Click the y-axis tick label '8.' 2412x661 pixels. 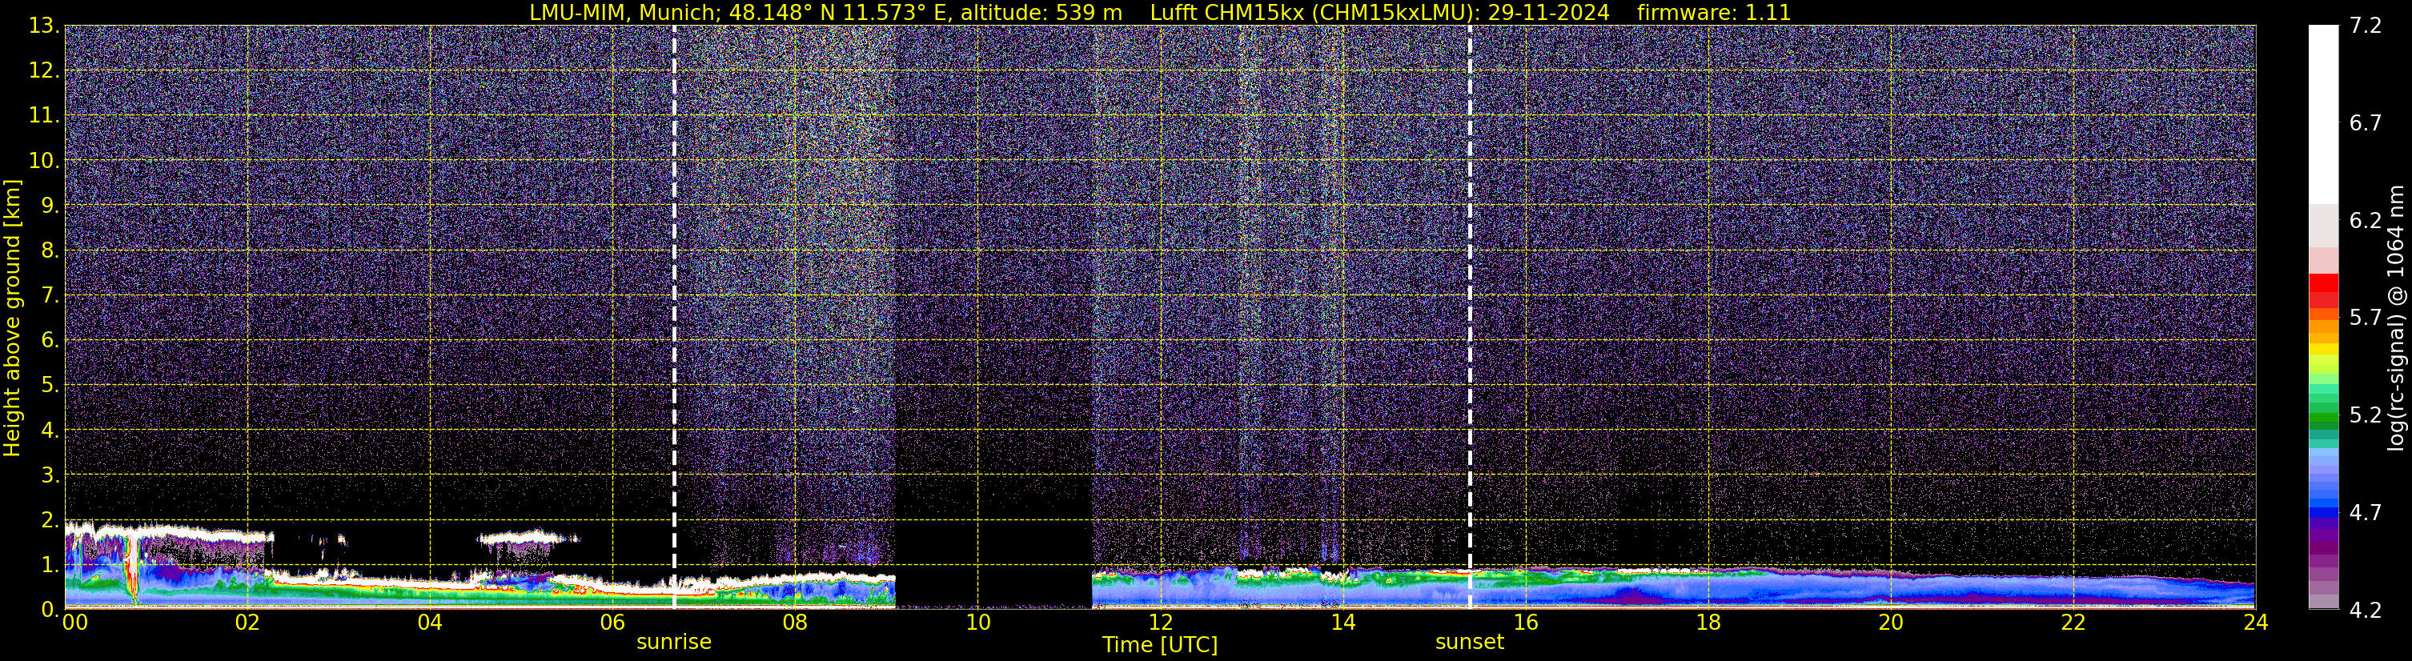click(50, 251)
